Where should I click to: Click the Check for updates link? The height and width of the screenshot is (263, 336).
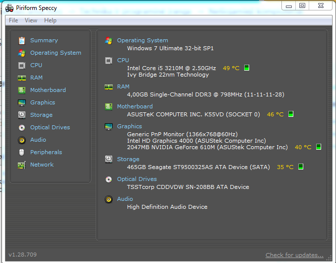pyautogui.click(x=294, y=255)
